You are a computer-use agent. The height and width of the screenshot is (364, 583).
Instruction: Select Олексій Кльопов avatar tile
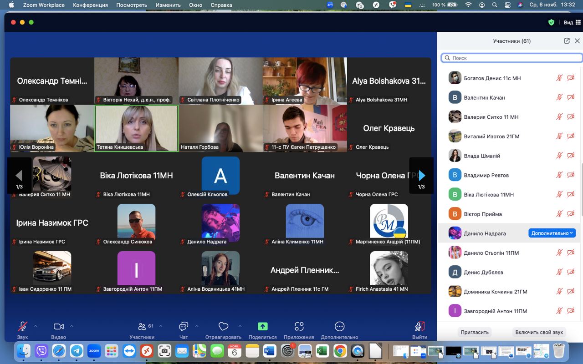point(220,176)
